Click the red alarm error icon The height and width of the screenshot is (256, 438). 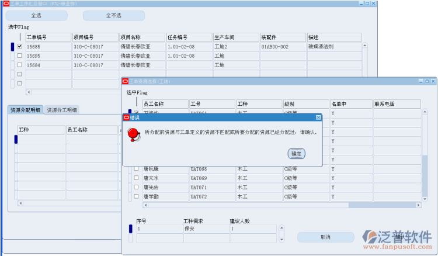coord(134,134)
